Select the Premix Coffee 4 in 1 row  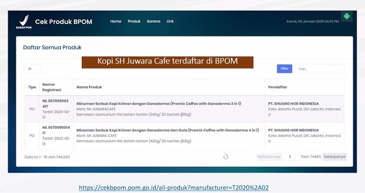click(x=184, y=136)
